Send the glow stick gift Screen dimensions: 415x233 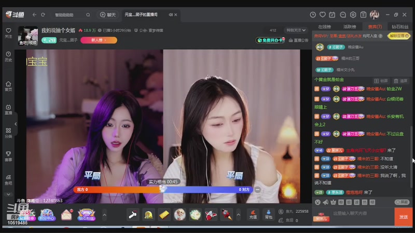click(x=133, y=214)
